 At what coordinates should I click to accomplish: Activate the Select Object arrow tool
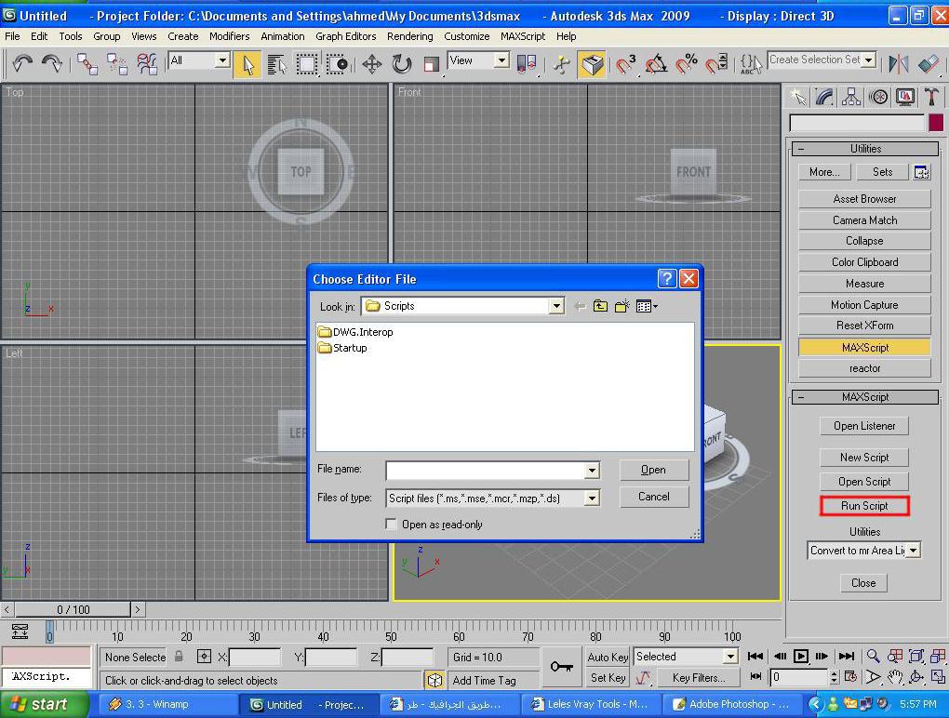(248, 64)
